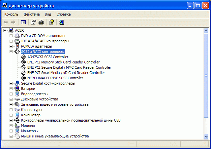Image resolution: width=211 pixels, height=149 pixels.
Task: Click ENE PCI SmartMedia reader icon
Action: (23, 73)
